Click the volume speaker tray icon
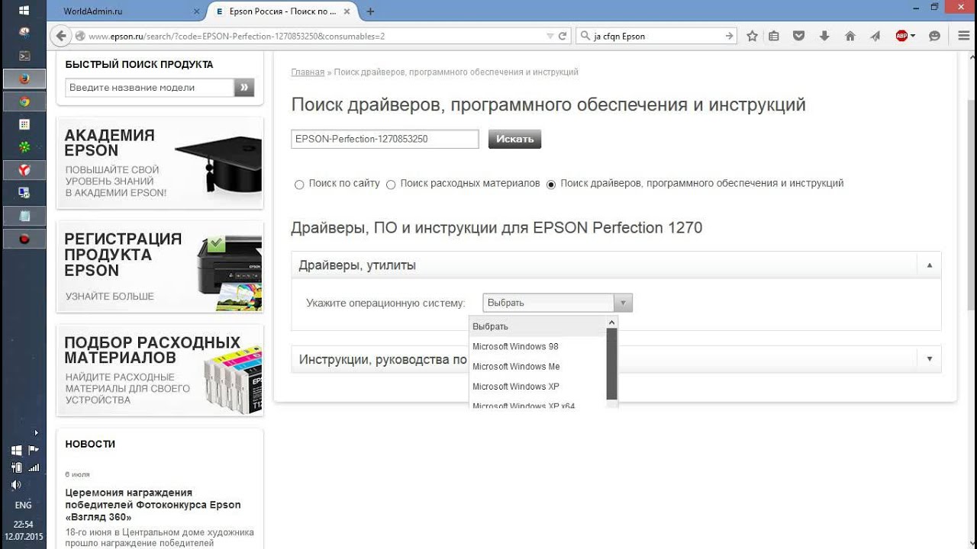Screen dimensions: 977x549 point(16,485)
